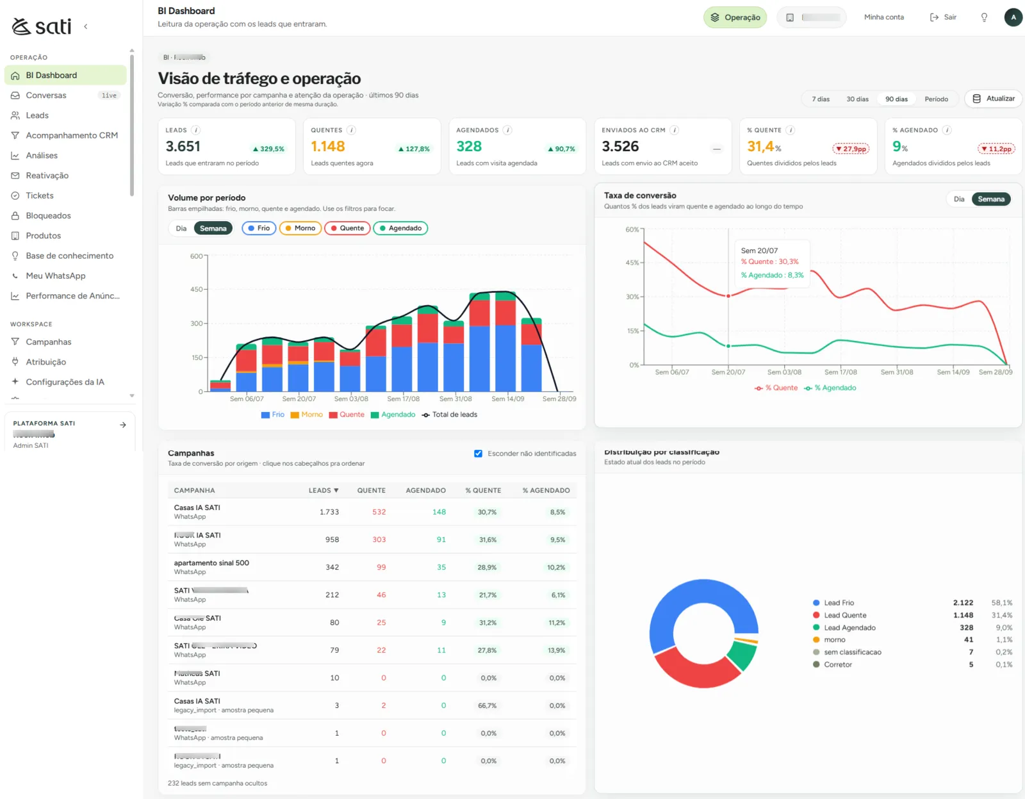Image resolution: width=1025 pixels, height=799 pixels.
Task: Open the organization selector in top bar
Action: (812, 17)
